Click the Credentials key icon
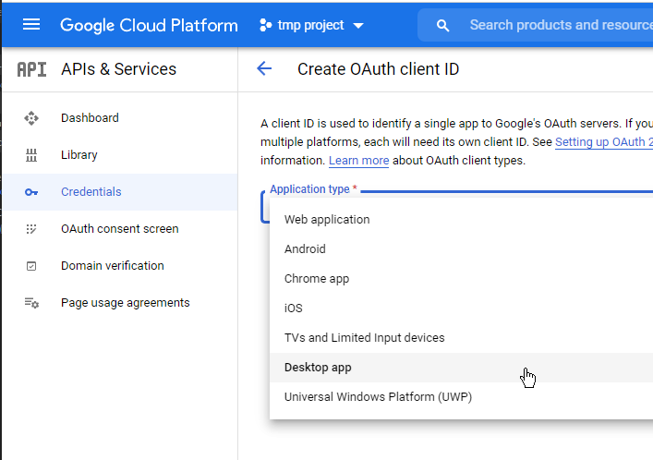This screenshot has height=460, width=653. tap(31, 192)
